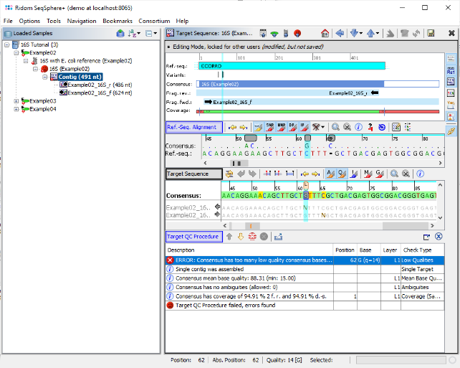Toggle SNP highlighting in alignment toolbar
460x368 pixels.
270,127
